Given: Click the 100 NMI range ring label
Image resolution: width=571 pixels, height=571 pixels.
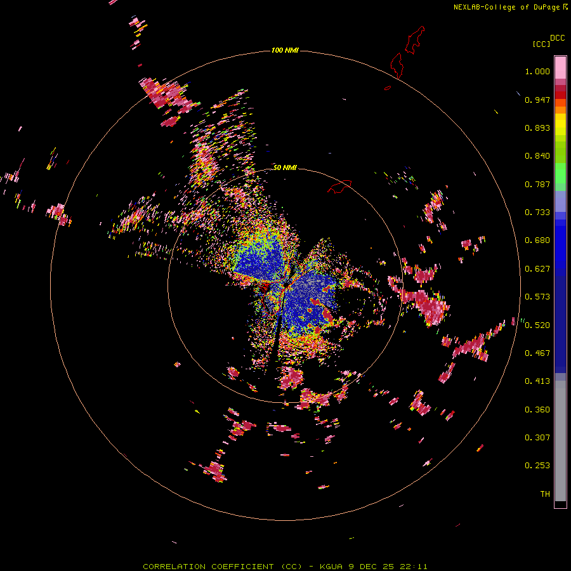Looking at the screenshot, I should (285, 50).
